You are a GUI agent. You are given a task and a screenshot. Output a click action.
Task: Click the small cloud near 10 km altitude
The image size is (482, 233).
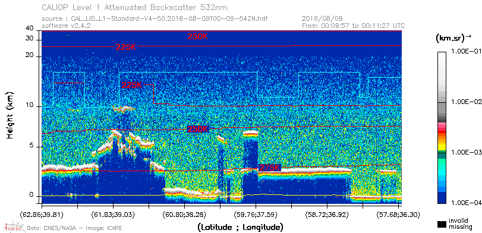pyautogui.click(x=124, y=109)
